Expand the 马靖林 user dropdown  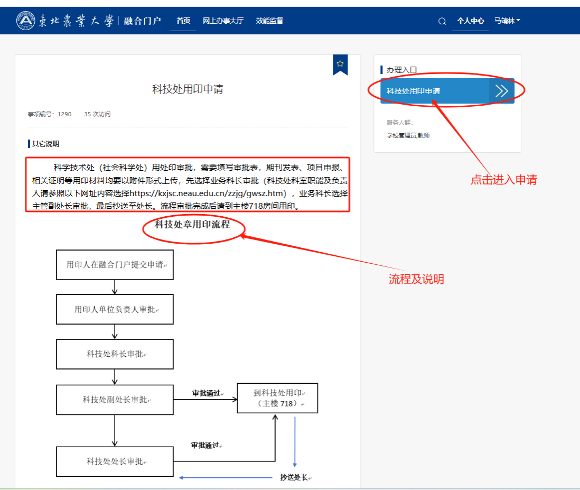point(507,21)
